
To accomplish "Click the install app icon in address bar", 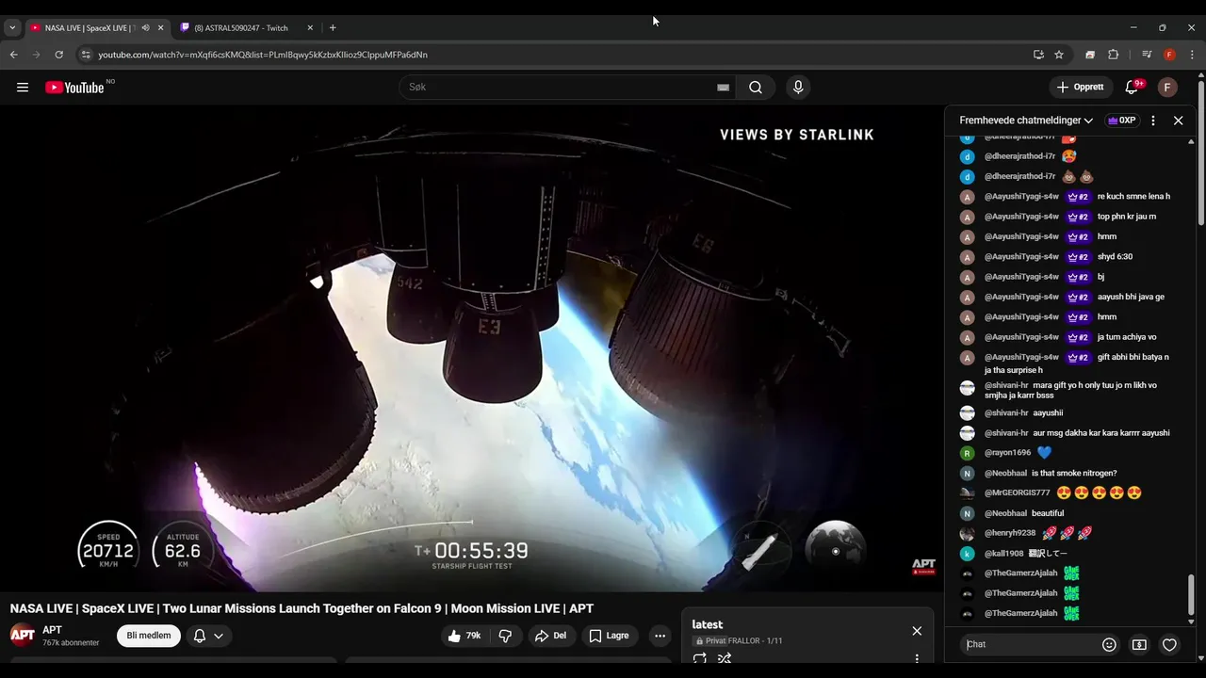I will 1038,55.
